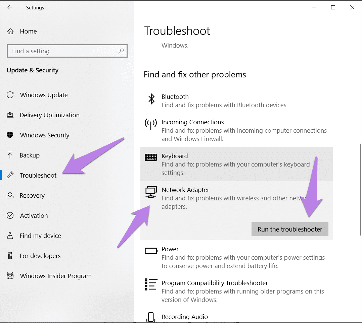Click the Windows Insider Program icon

tap(10, 276)
